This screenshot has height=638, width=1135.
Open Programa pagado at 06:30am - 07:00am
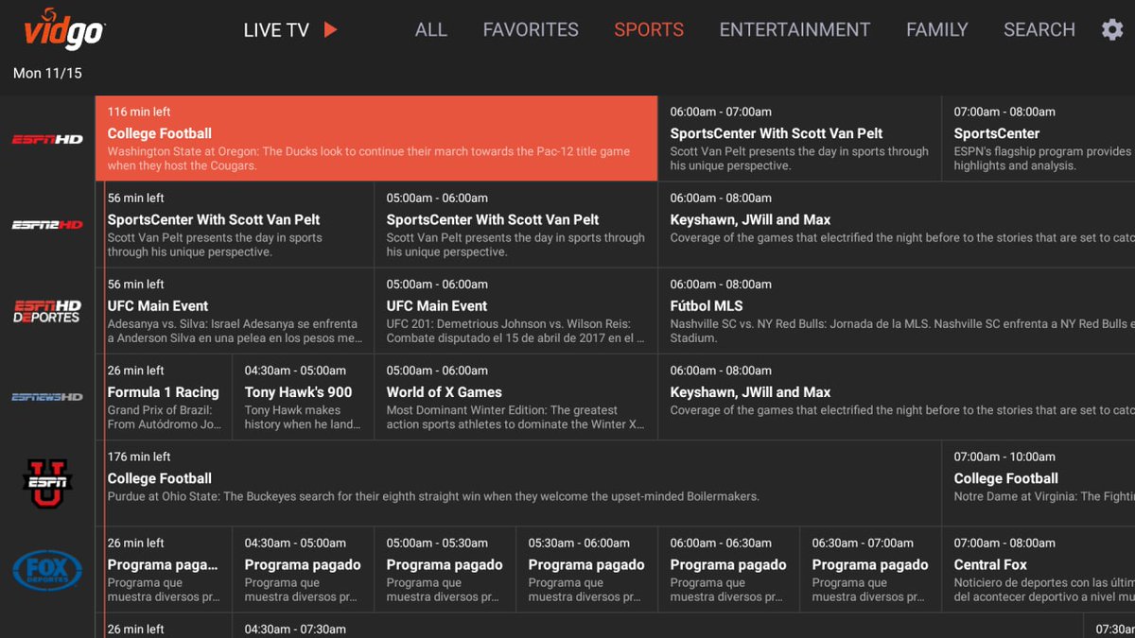(871, 569)
